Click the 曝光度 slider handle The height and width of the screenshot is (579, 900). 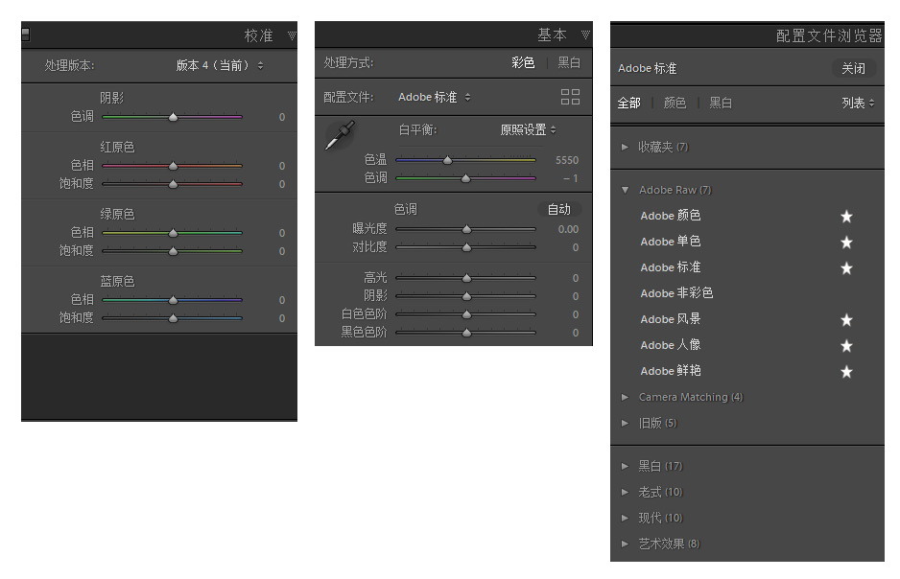(x=466, y=229)
